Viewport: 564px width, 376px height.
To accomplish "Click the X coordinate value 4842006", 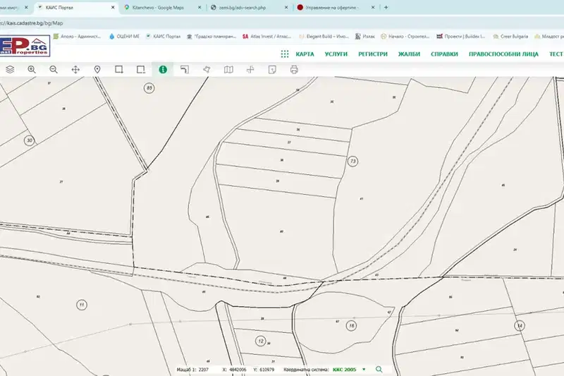I will 238,370.
